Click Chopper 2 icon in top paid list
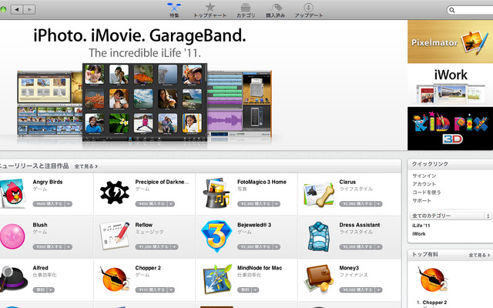493x308 pixels. [x=432, y=279]
